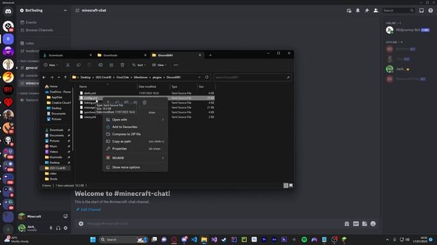Open the emoji picker in message bar
The image size is (437, 245).
coord(373,224)
